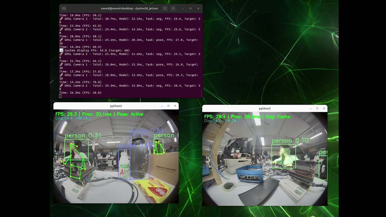Select the line 'Time: 17.3ms (FPS: 57.8)'
The image size is (386, 217).
(80, 72)
